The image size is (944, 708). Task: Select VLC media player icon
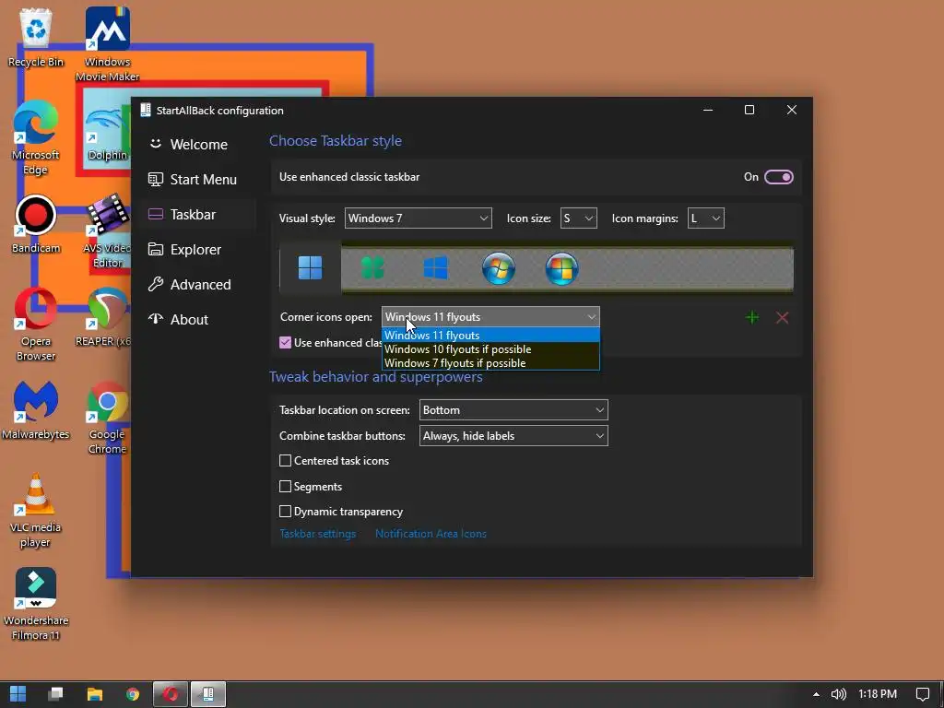click(36, 511)
